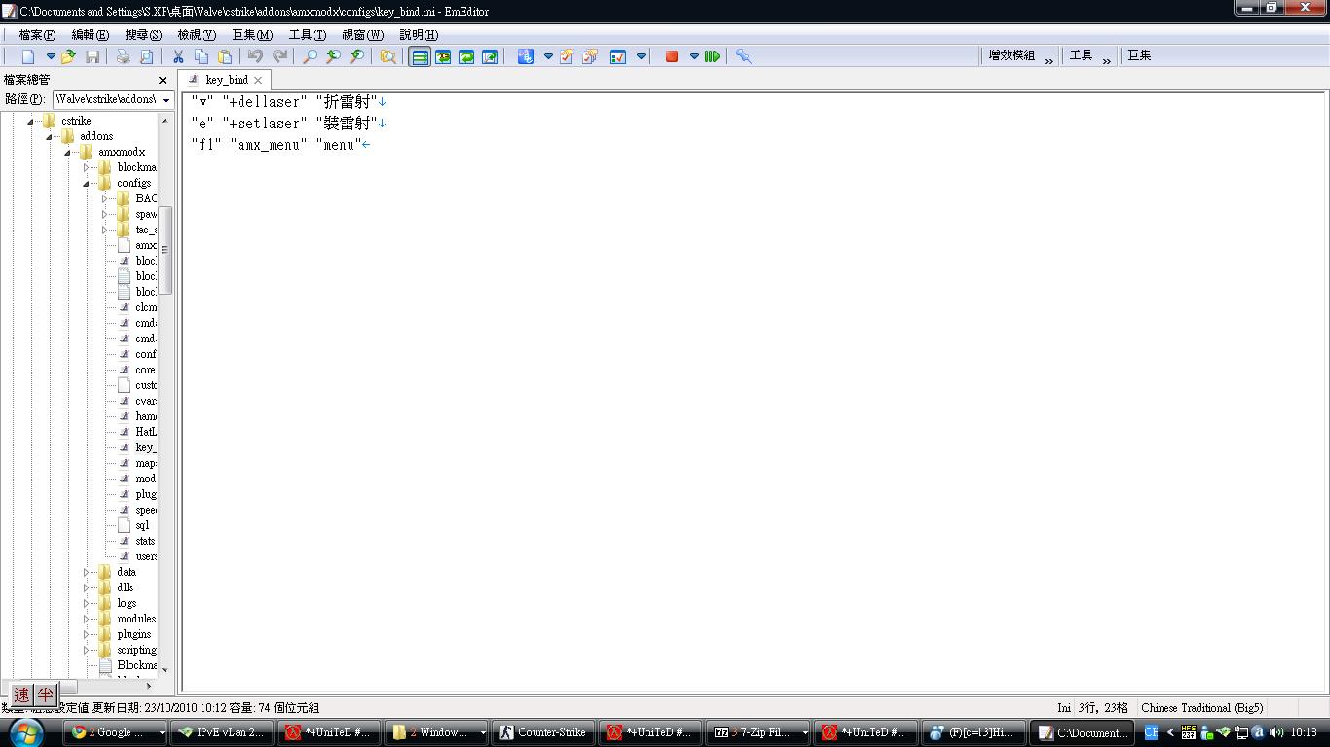The width and height of the screenshot is (1330, 747).
Task: Click the Undo arrow icon
Action: (x=255, y=56)
